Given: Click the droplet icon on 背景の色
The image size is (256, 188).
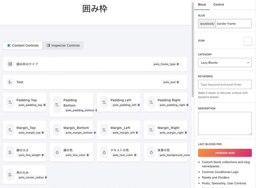Looking at the screenshot, I should 151,152.
